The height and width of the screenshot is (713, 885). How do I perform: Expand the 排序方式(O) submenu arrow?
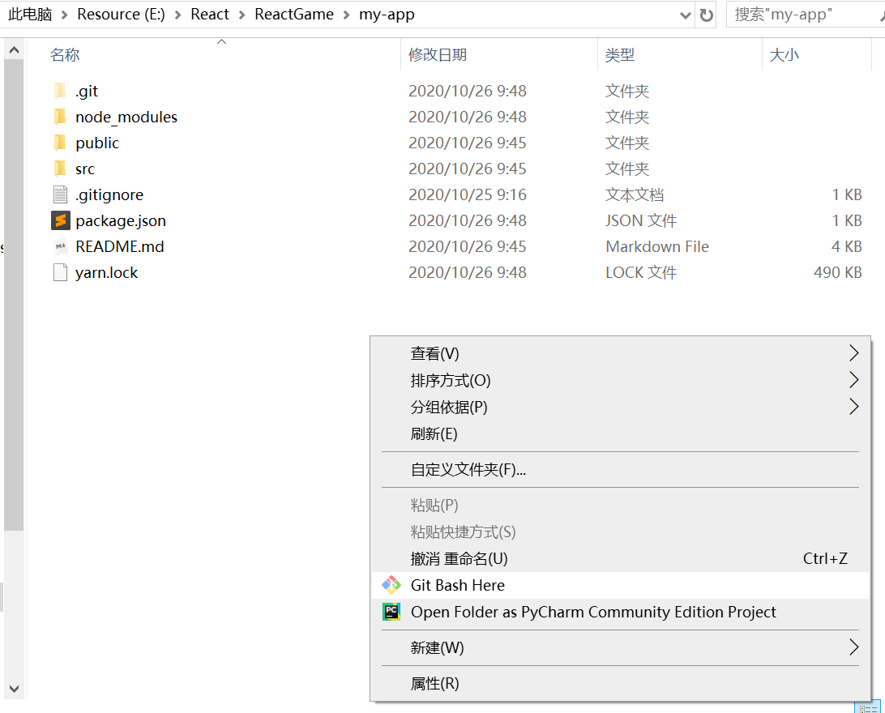pyautogui.click(x=854, y=380)
